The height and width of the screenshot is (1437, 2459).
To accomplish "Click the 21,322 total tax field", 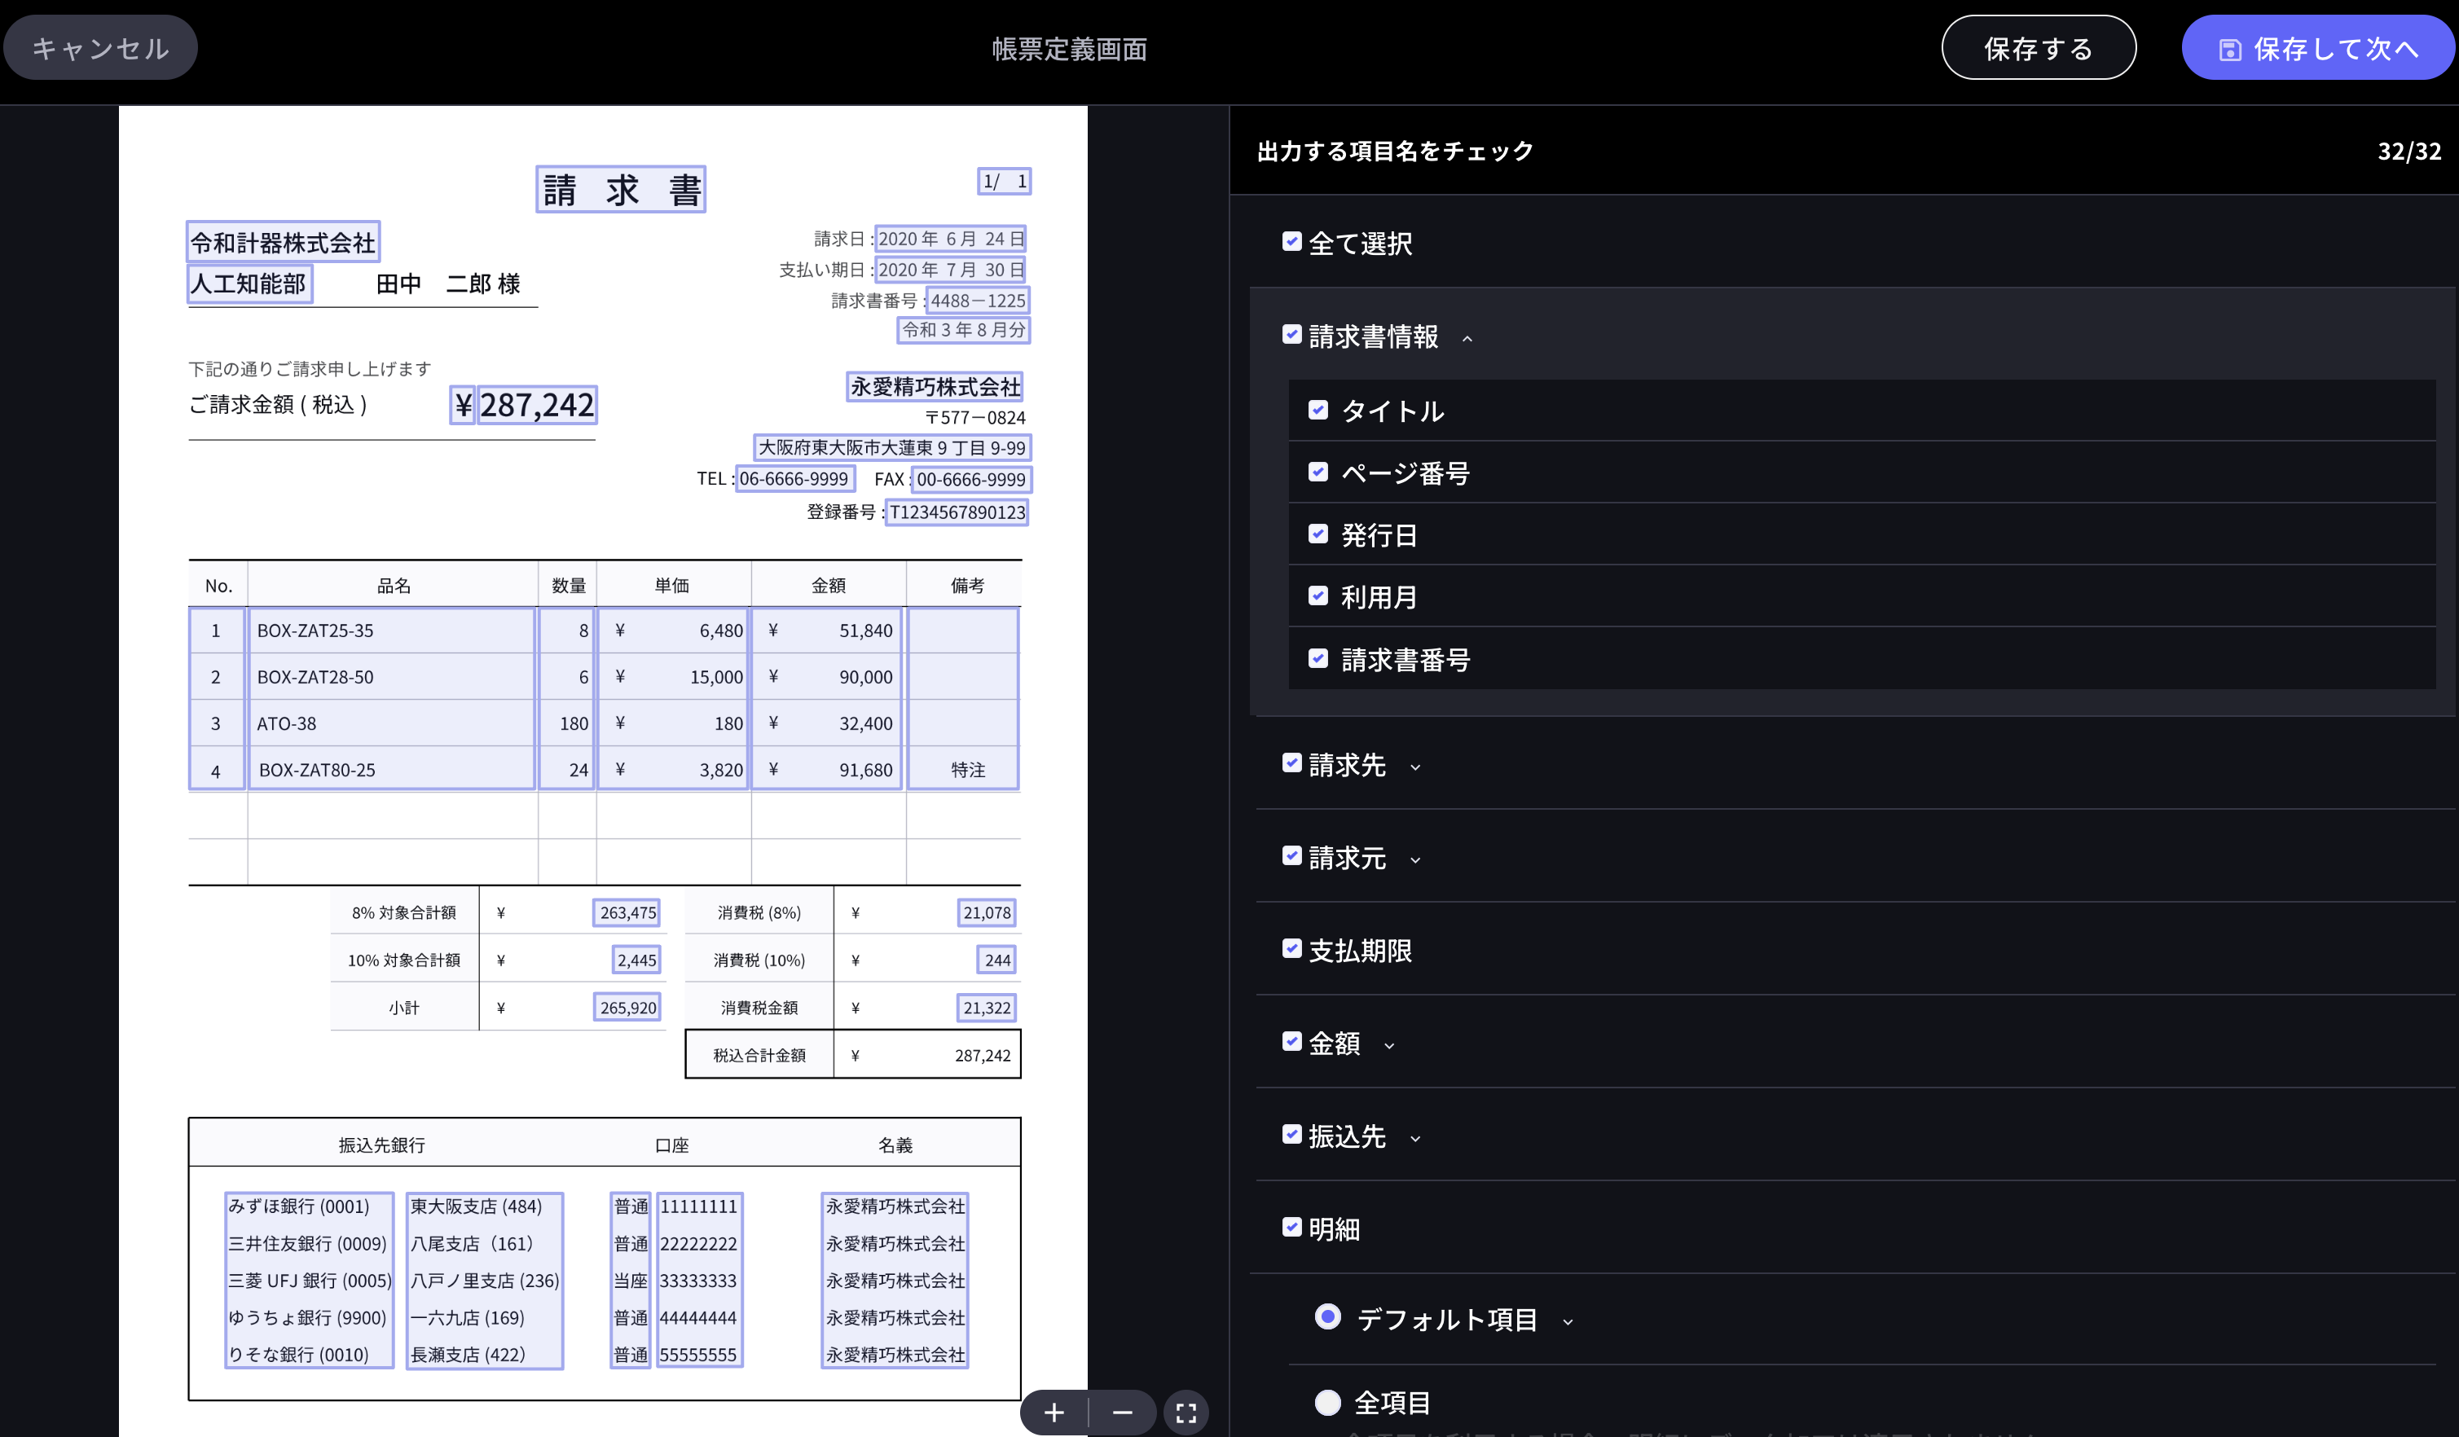I will click(x=987, y=1008).
